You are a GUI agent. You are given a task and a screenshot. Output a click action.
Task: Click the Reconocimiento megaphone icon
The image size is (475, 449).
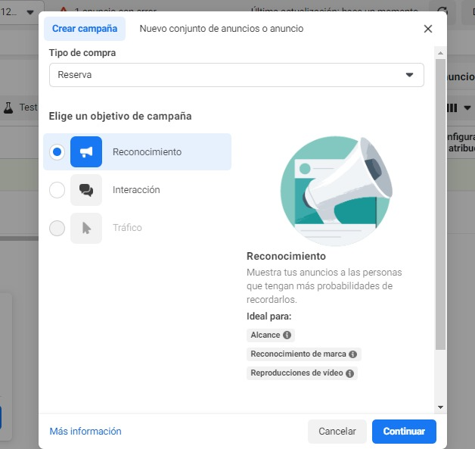coord(86,152)
